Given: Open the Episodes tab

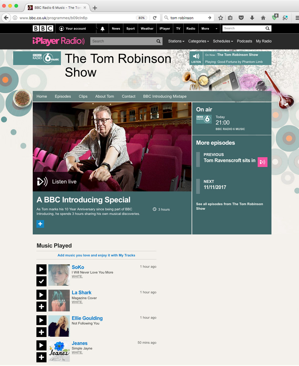Looking at the screenshot, I should 63,96.
